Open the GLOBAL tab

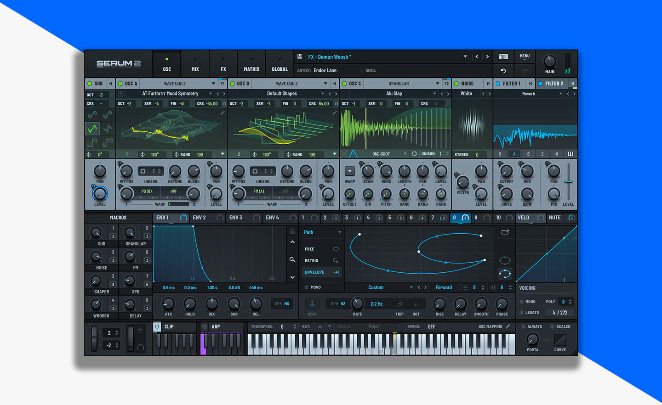click(280, 64)
